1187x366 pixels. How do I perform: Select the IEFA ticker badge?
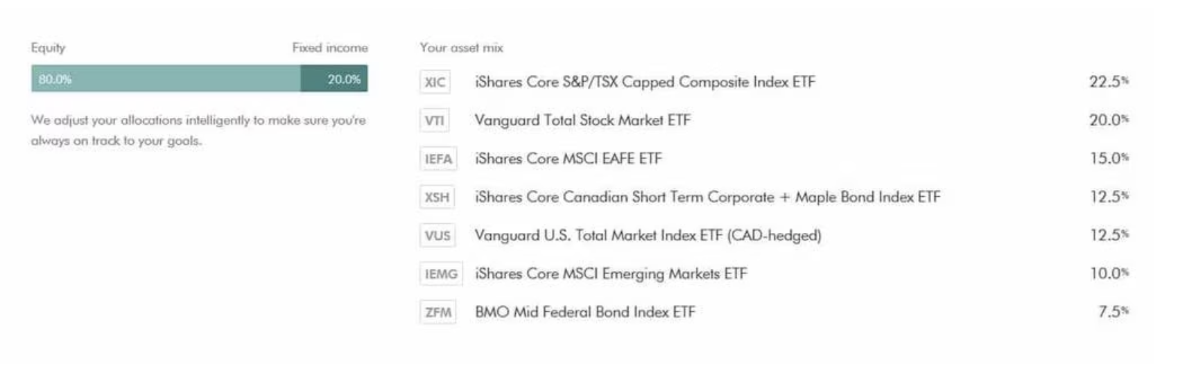(438, 159)
